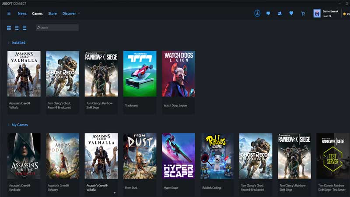Switch to compact list view
Image resolution: width=350 pixels, height=197 pixels.
coord(24,28)
